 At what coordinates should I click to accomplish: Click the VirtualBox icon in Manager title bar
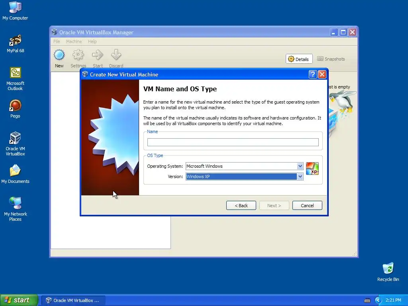pos(54,32)
